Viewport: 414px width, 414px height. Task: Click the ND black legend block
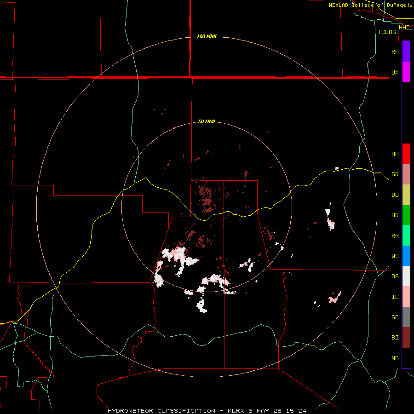(406, 358)
